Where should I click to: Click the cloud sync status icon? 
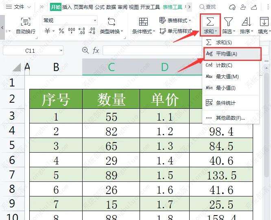[x=232, y=7]
